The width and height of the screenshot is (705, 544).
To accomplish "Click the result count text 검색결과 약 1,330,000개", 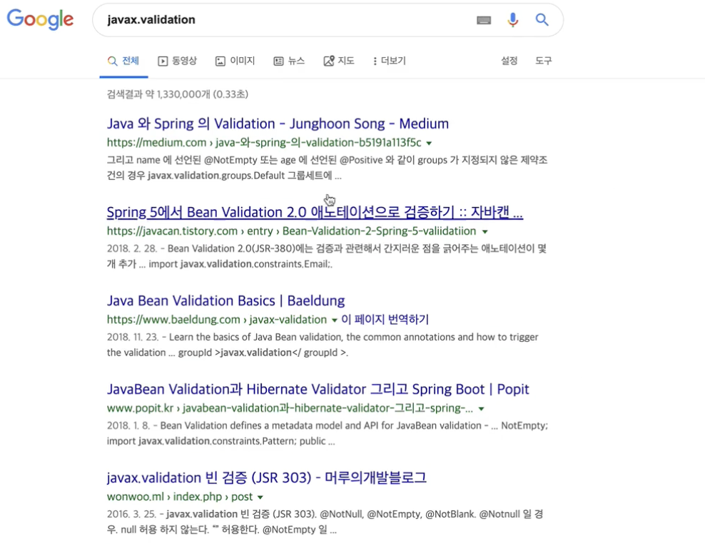I will click(177, 94).
